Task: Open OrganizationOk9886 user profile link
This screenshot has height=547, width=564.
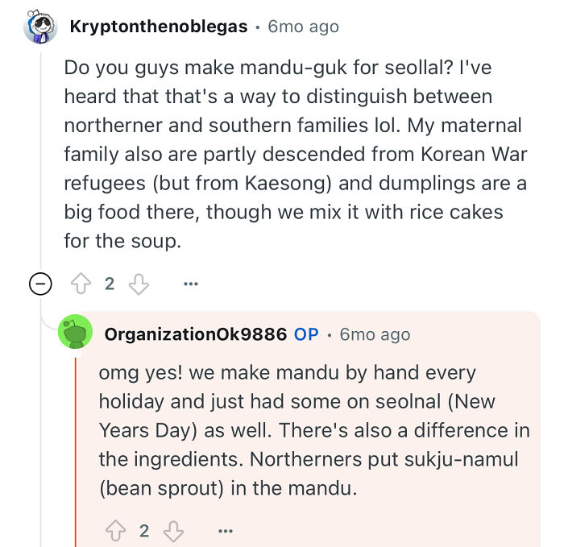Action: [x=195, y=334]
